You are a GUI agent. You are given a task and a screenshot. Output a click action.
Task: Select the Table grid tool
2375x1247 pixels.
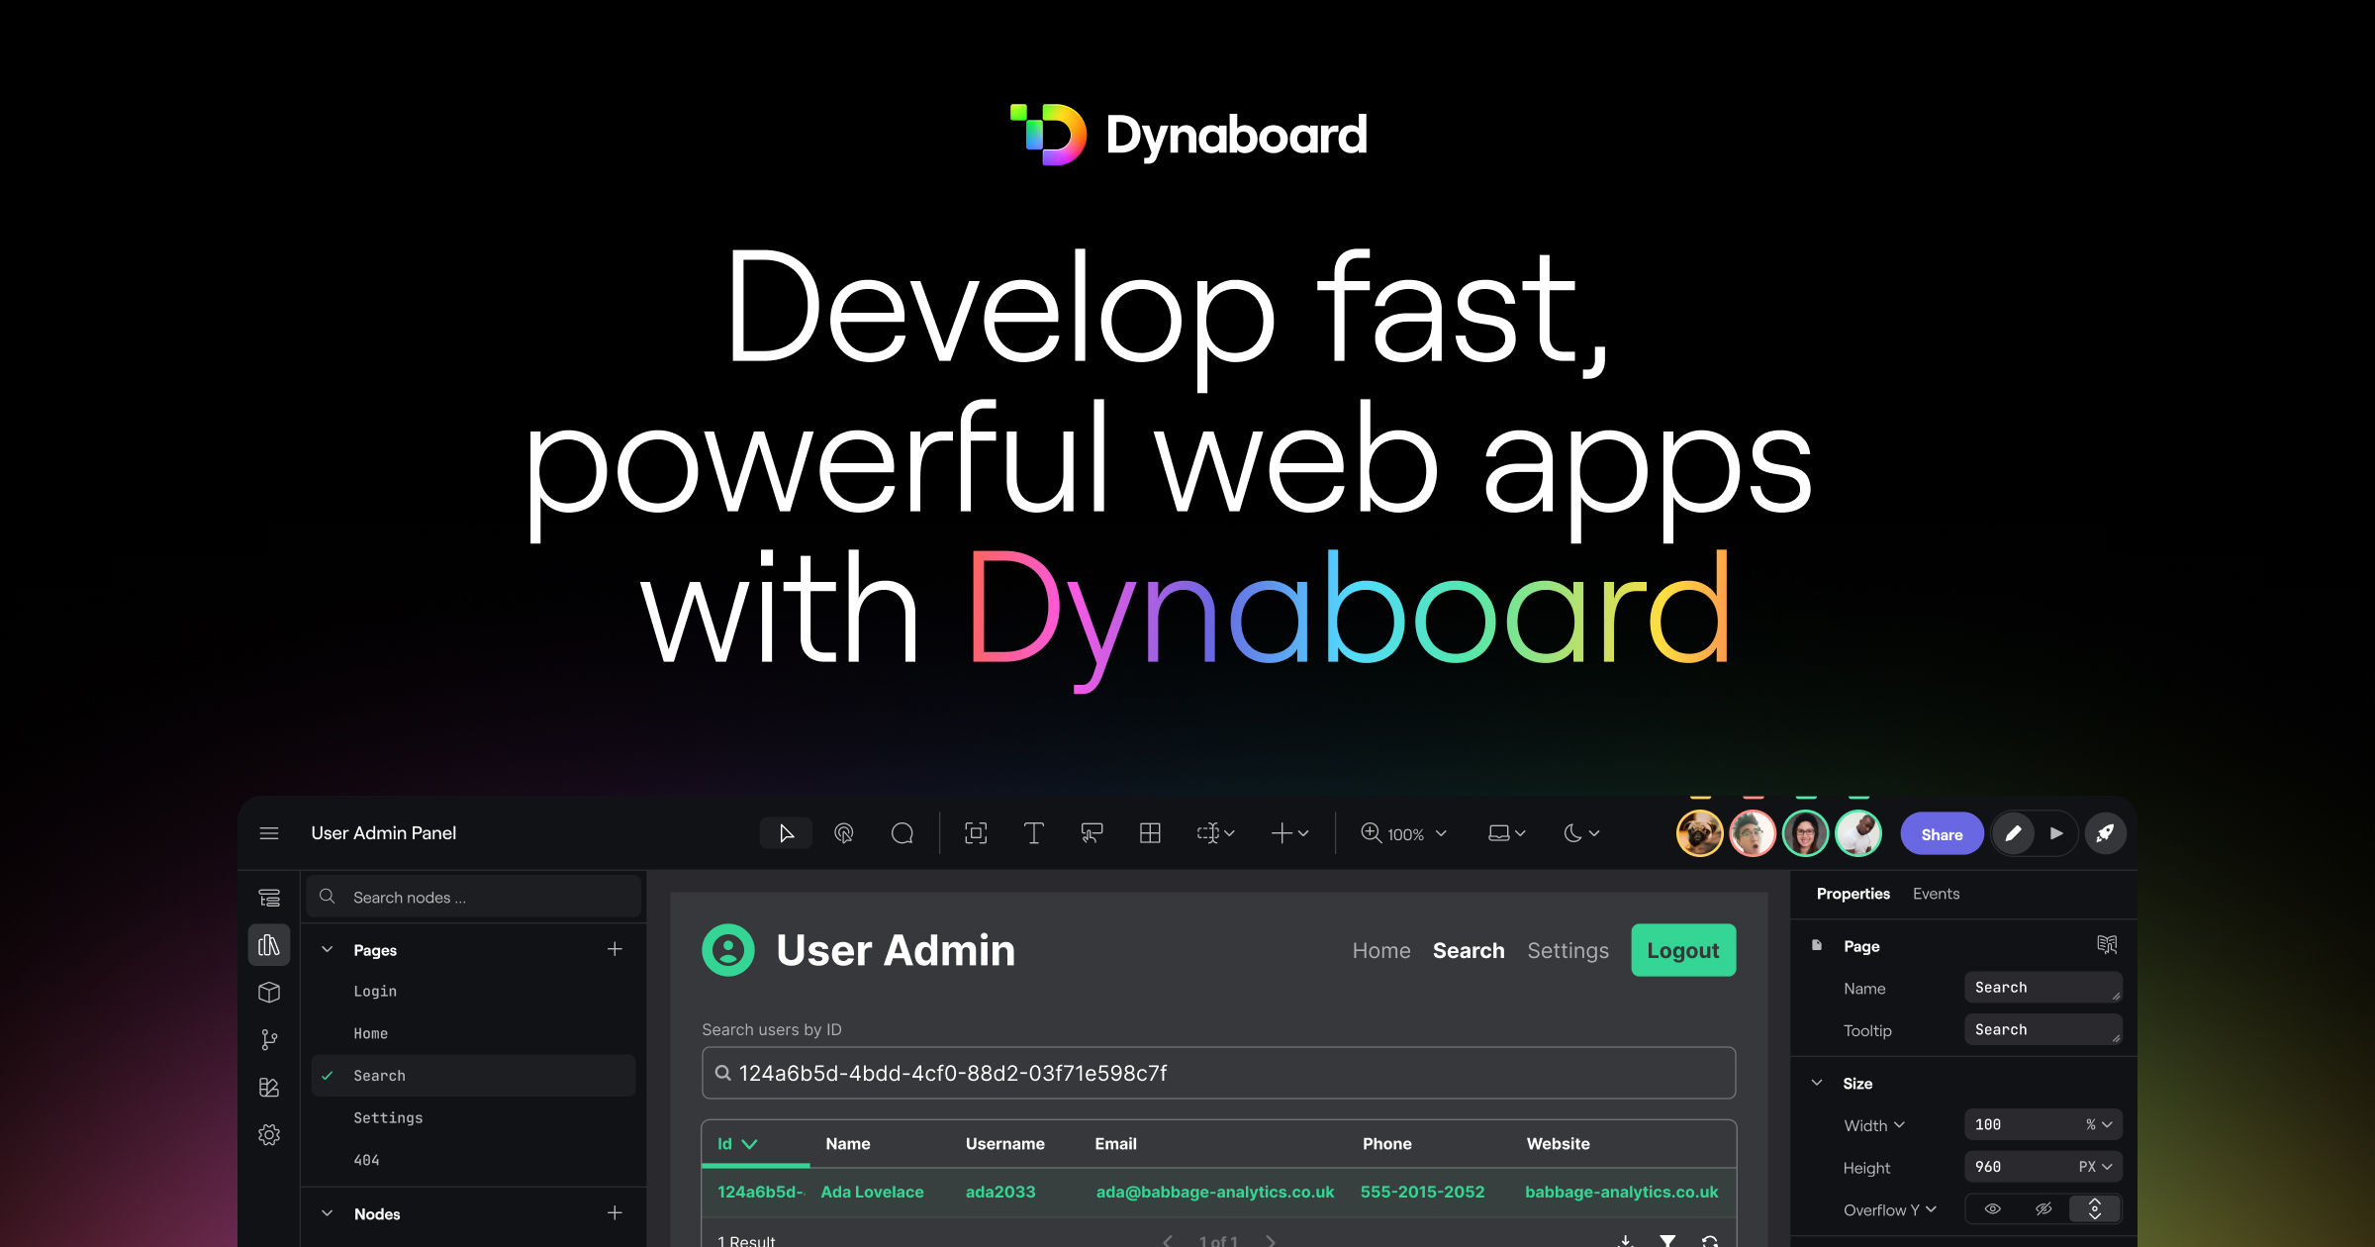tap(1150, 832)
